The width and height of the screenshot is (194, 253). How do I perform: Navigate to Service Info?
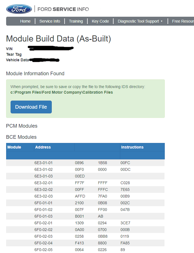(x=50, y=21)
